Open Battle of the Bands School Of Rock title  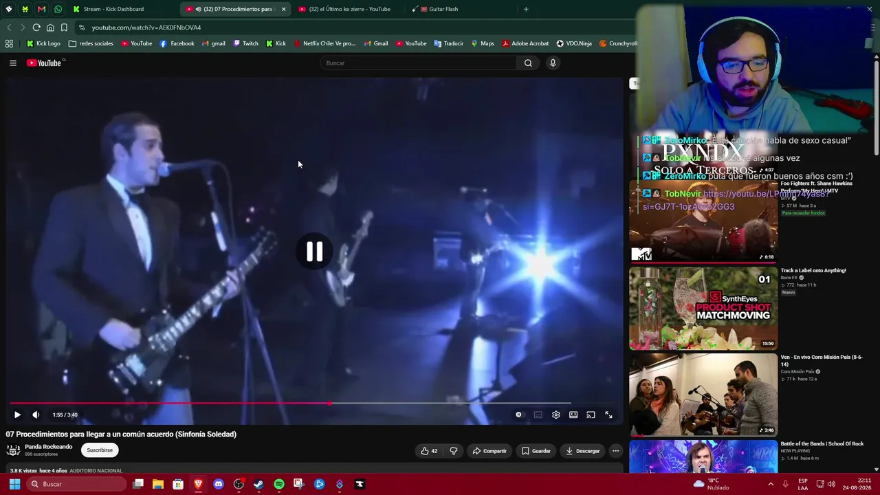[822, 443]
